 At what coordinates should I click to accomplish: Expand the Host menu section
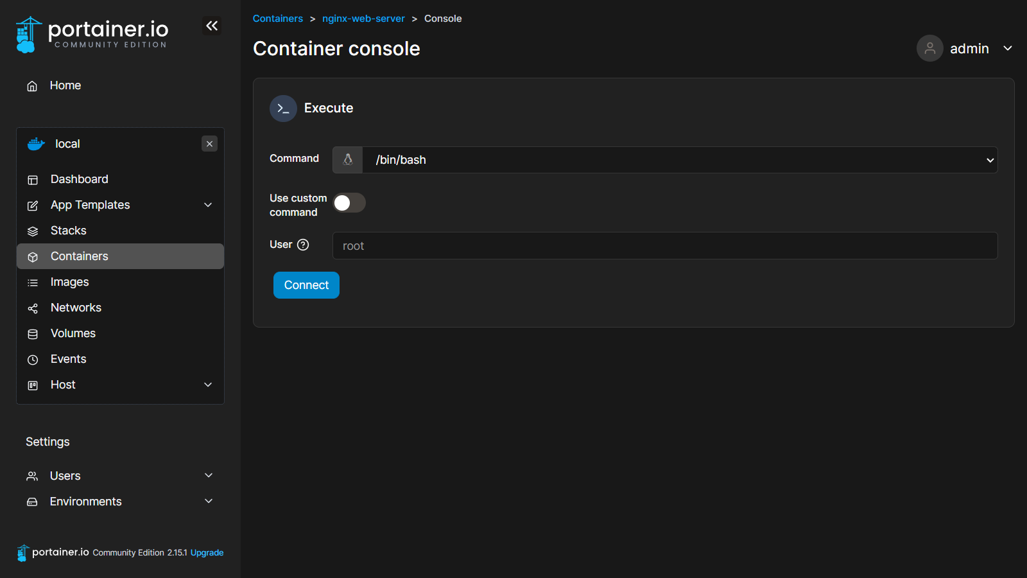tap(208, 385)
